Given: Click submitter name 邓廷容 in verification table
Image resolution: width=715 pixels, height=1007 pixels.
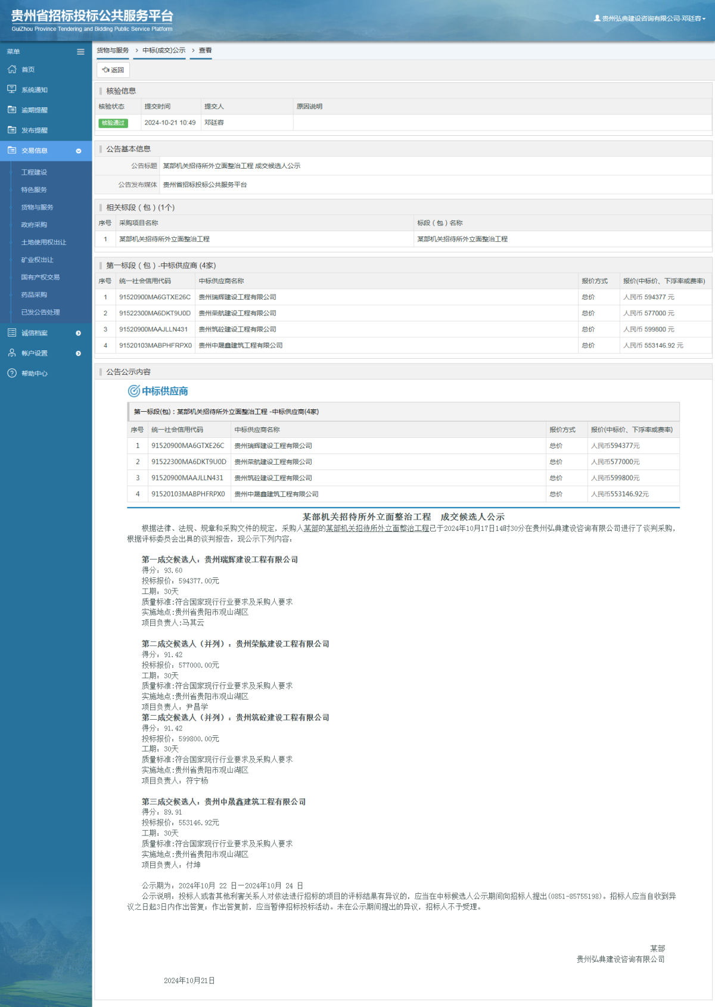Looking at the screenshot, I should click(x=214, y=123).
